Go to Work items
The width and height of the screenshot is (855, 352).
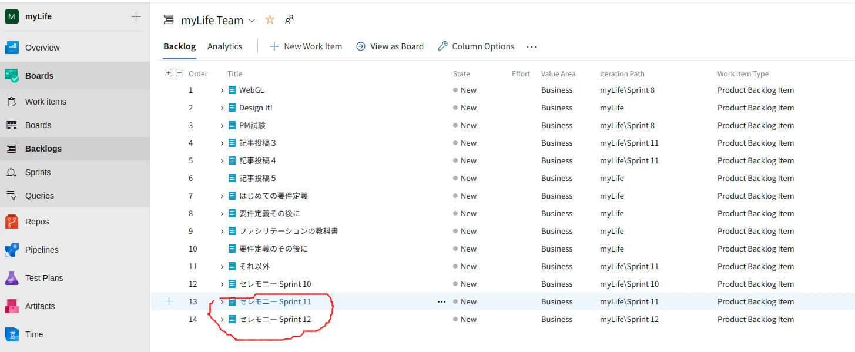click(45, 102)
